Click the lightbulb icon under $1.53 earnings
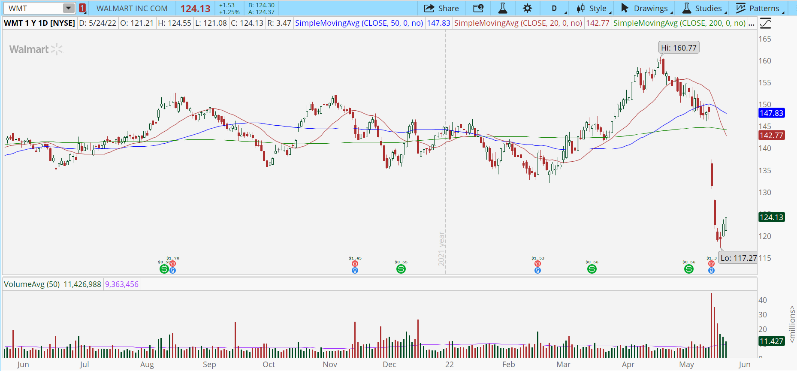The height and width of the screenshot is (371, 797). pyautogui.click(x=537, y=270)
